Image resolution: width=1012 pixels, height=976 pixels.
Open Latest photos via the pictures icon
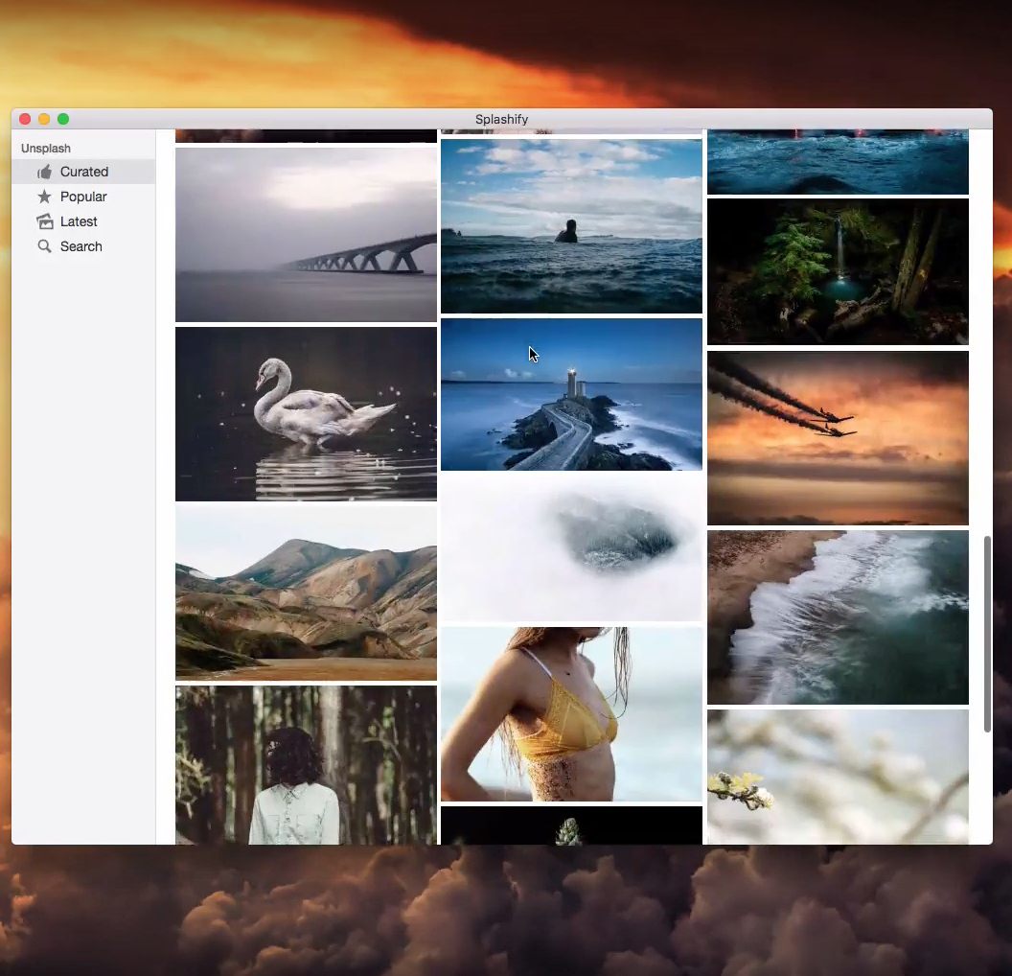click(x=44, y=221)
